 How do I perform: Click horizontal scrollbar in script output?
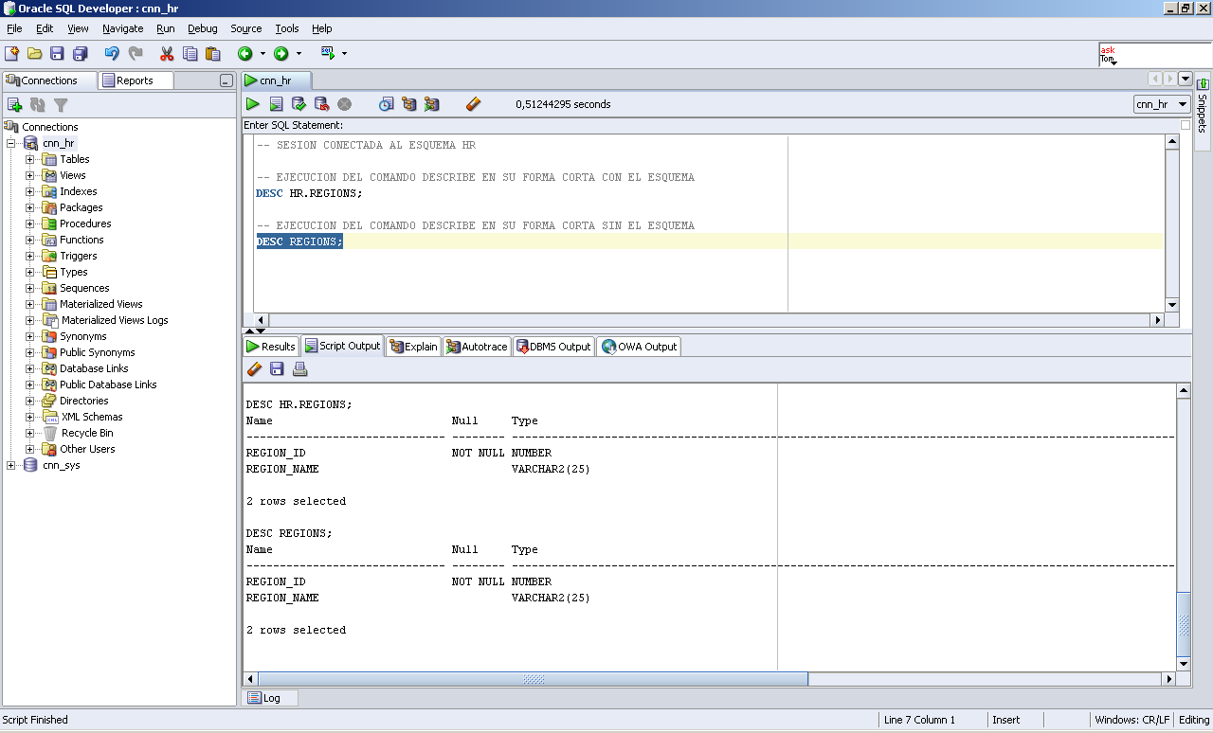point(533,679)
